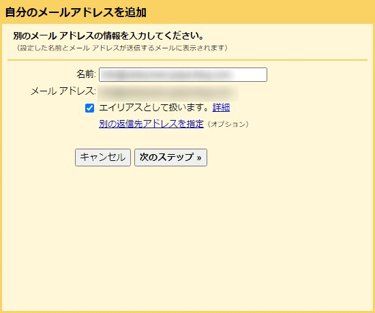Click the (オプション) text beside the link
This screenshot has height=313, width=375.
(x=228, y=124)
